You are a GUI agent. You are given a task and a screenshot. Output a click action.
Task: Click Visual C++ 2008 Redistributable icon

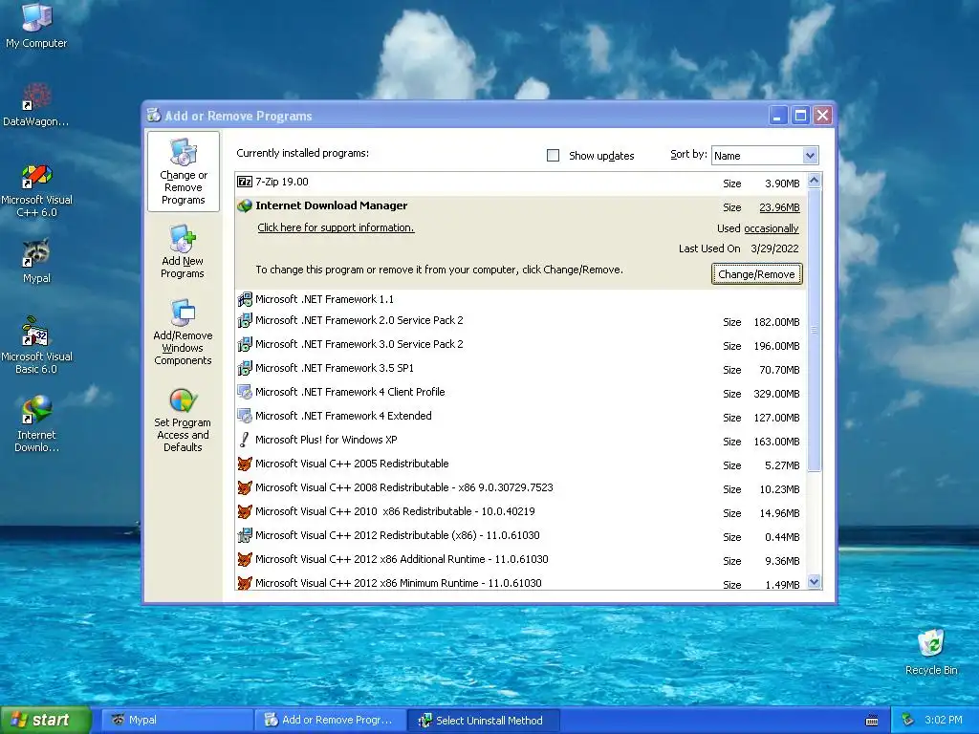tap(245, 487)
